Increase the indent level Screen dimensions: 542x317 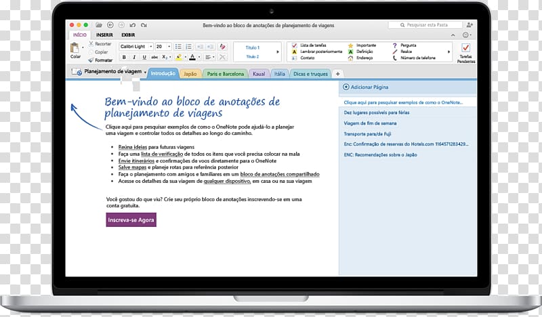pos(210,47)
